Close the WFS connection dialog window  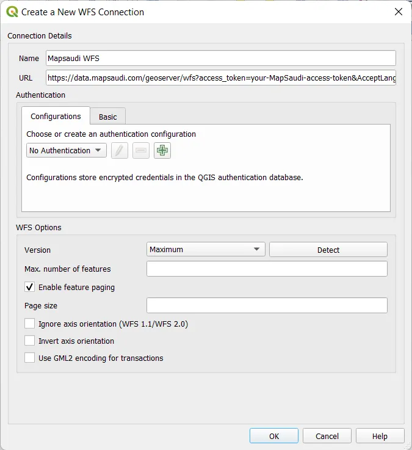click(x=398, y=12)
